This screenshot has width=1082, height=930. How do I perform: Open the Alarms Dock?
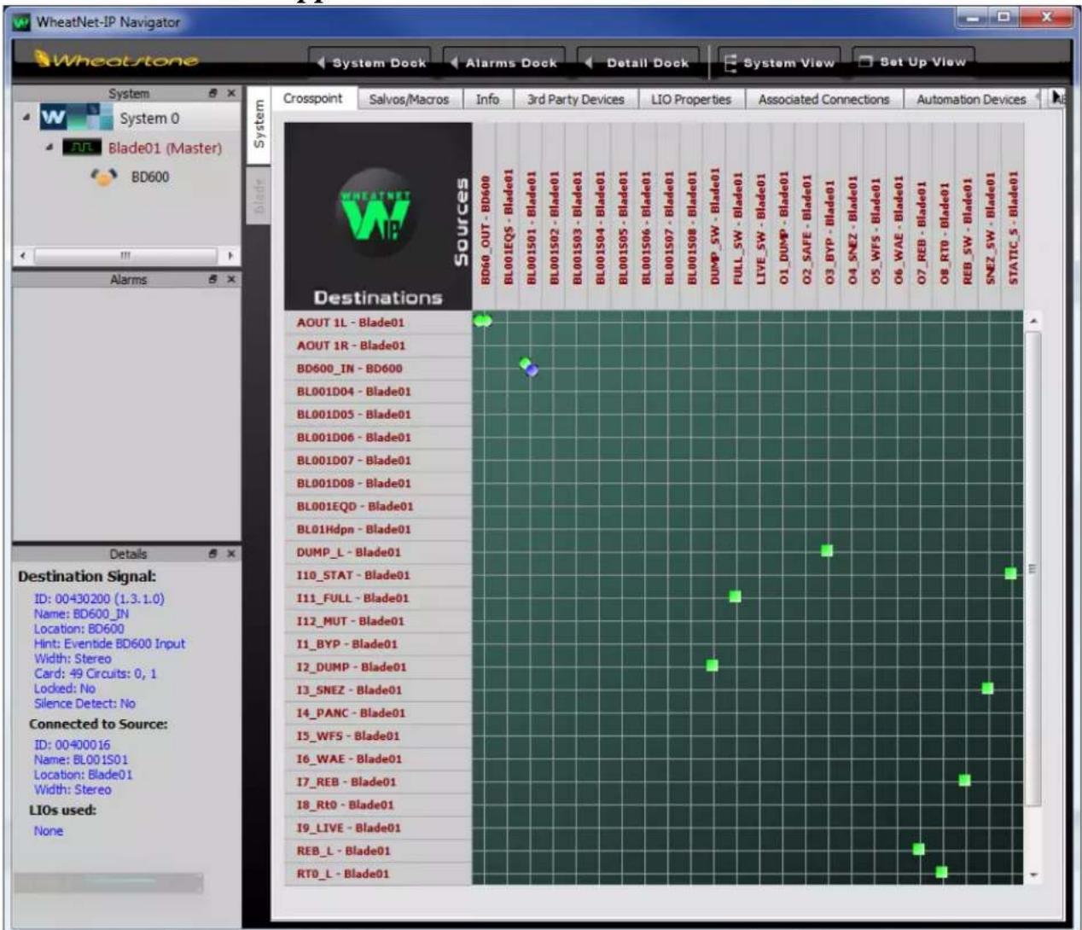[503, 62]
